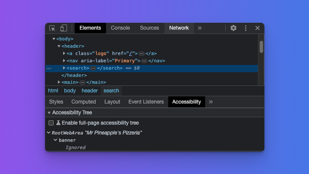309x174 pixels.
Task: Toggle the device toolbar icon
Action: point(64,28)
